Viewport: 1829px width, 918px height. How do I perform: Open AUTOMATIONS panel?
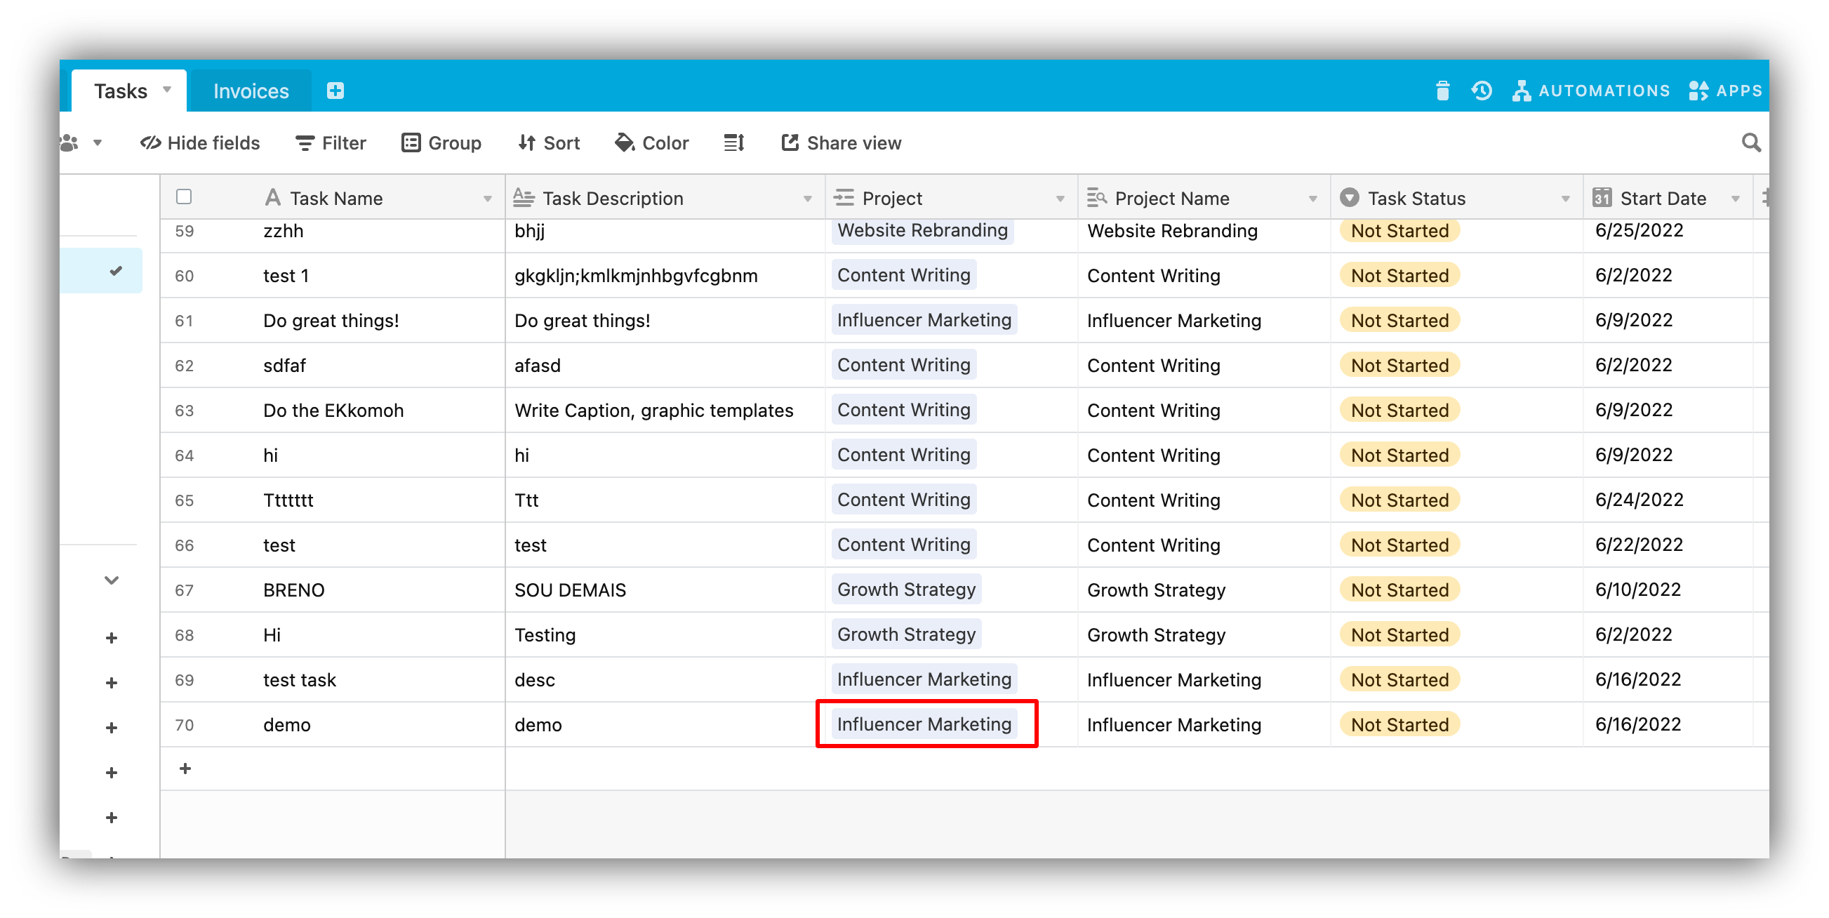[x=1590, y=91]
